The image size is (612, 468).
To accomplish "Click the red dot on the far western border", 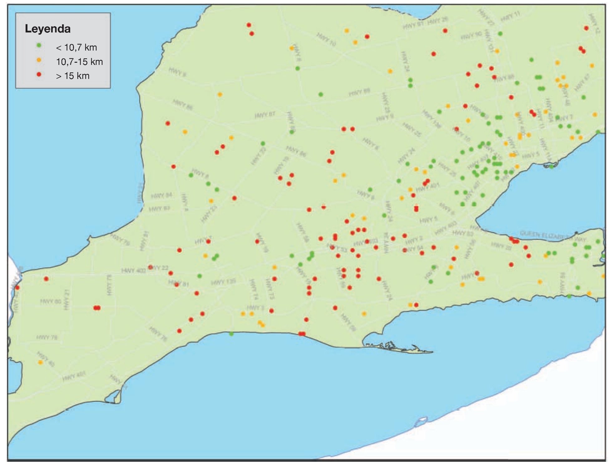I will coord(17,288).
